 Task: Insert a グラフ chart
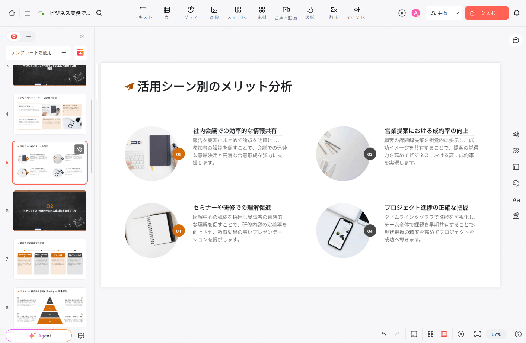click(191, 13)
